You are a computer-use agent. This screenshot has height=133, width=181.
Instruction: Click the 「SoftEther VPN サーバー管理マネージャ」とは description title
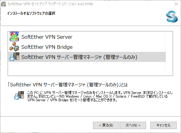point(68,85)
